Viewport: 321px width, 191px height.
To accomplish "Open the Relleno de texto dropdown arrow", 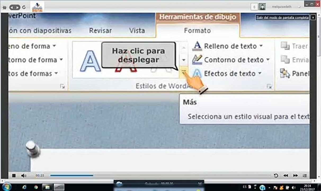I will pos(261,46).
